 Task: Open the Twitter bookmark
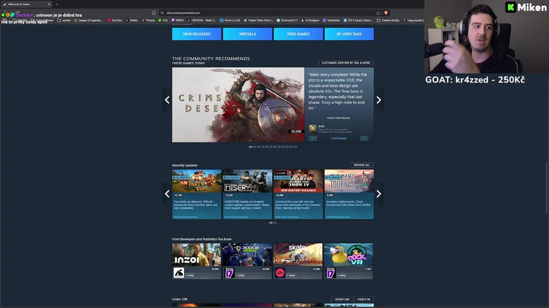(132, 20)
